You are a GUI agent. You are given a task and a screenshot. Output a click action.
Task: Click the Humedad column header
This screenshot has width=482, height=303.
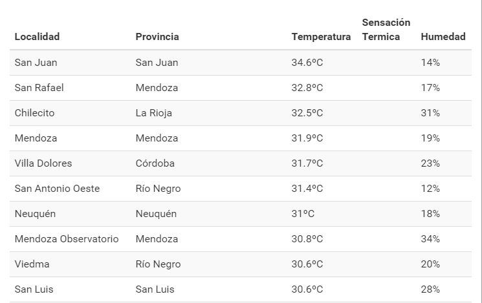443,37
